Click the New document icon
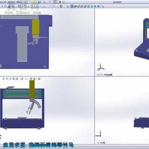The image size is (149, 149). tap(29, 2)
